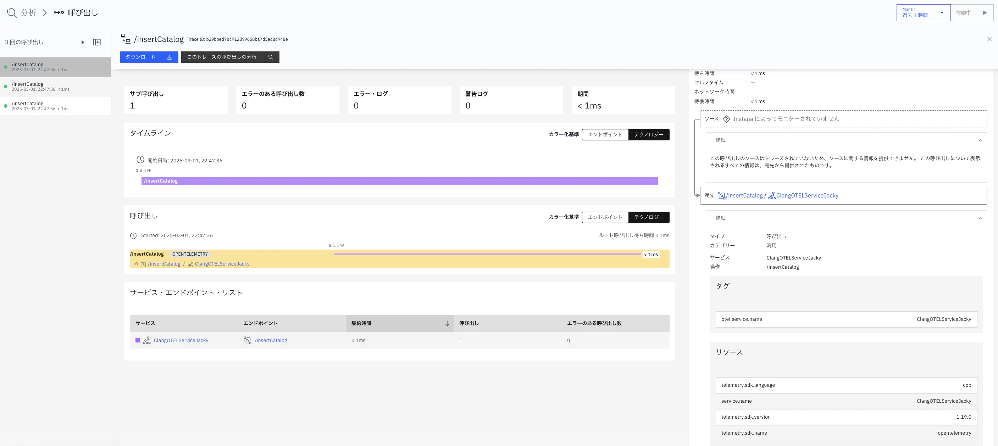Collapse the destination 詳細 chevron
This screenshot has width=998, height=446.
980,218
